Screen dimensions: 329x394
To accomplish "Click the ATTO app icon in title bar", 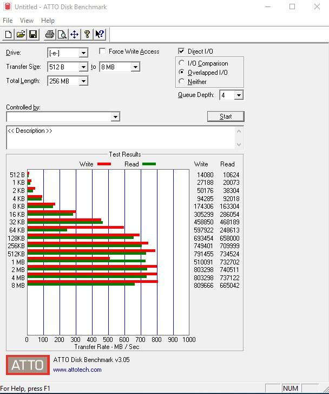I will (8, 7).
